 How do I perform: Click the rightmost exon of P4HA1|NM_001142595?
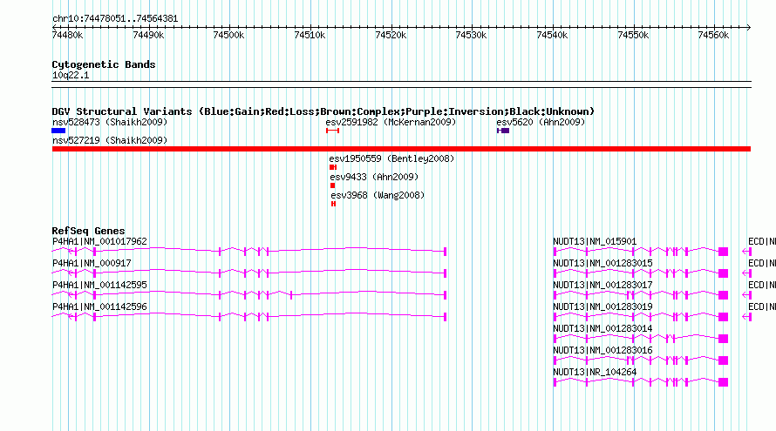(445, 295)
